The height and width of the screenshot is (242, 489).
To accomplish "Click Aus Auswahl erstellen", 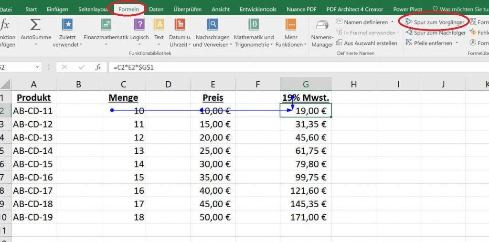I will tap(367, 43).
